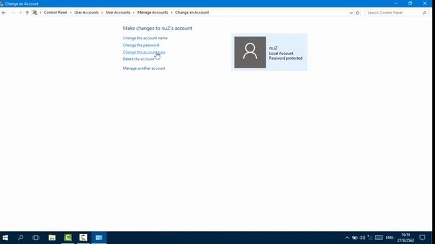Open the Windows Start menu
The image size is (435, 244).
coord(5,238)
